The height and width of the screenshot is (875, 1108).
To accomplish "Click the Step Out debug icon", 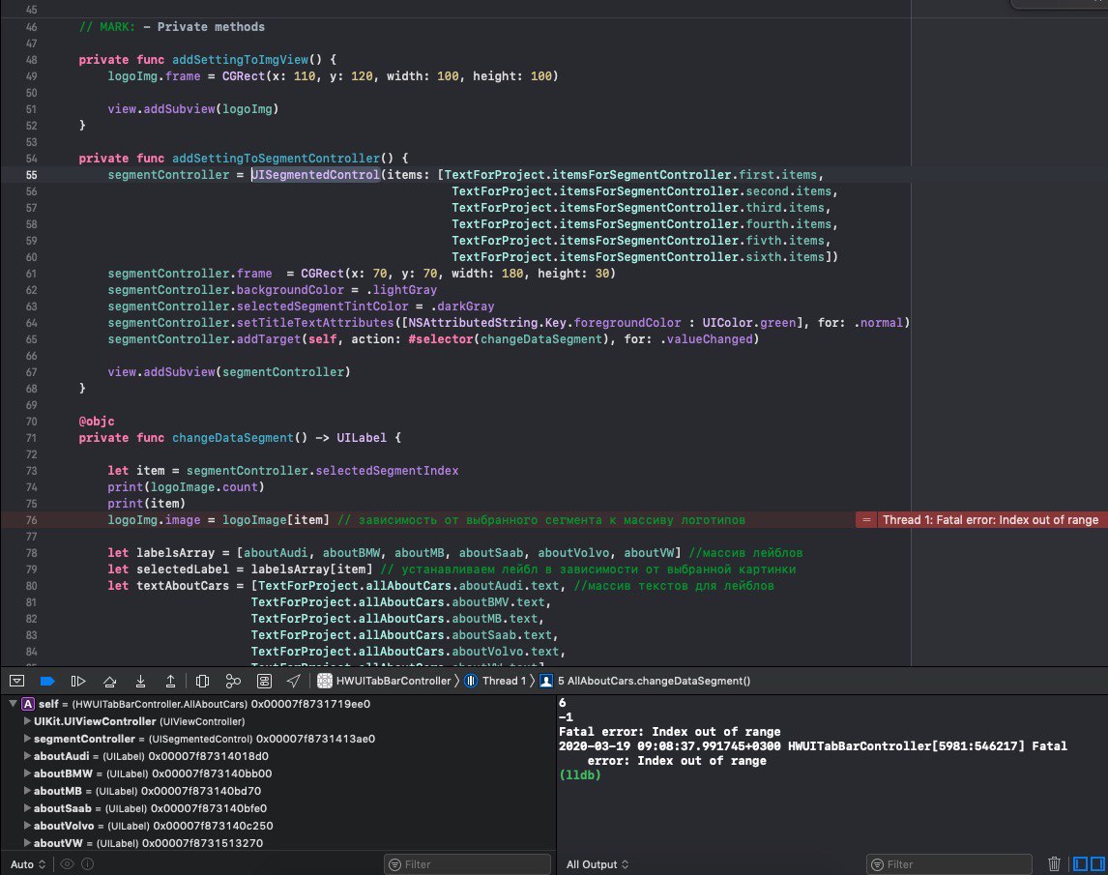I will (170, 681).
